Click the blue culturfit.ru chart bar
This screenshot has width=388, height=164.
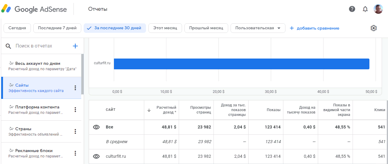pyautogui.click(x=241, y=64)
